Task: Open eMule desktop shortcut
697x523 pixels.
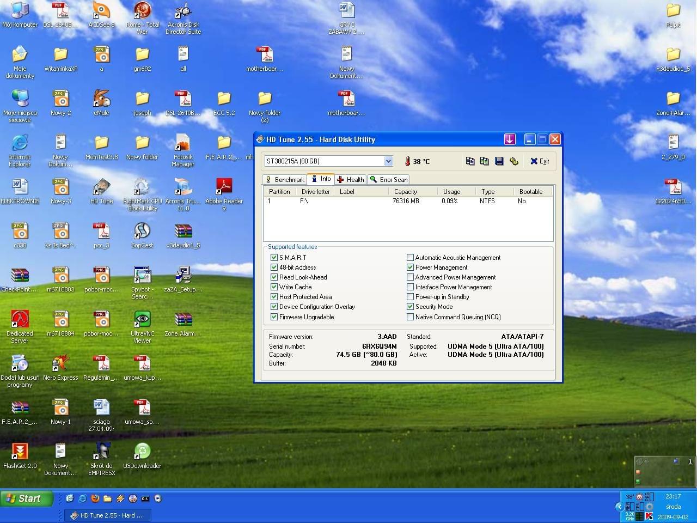Action: tap(101, 103)
